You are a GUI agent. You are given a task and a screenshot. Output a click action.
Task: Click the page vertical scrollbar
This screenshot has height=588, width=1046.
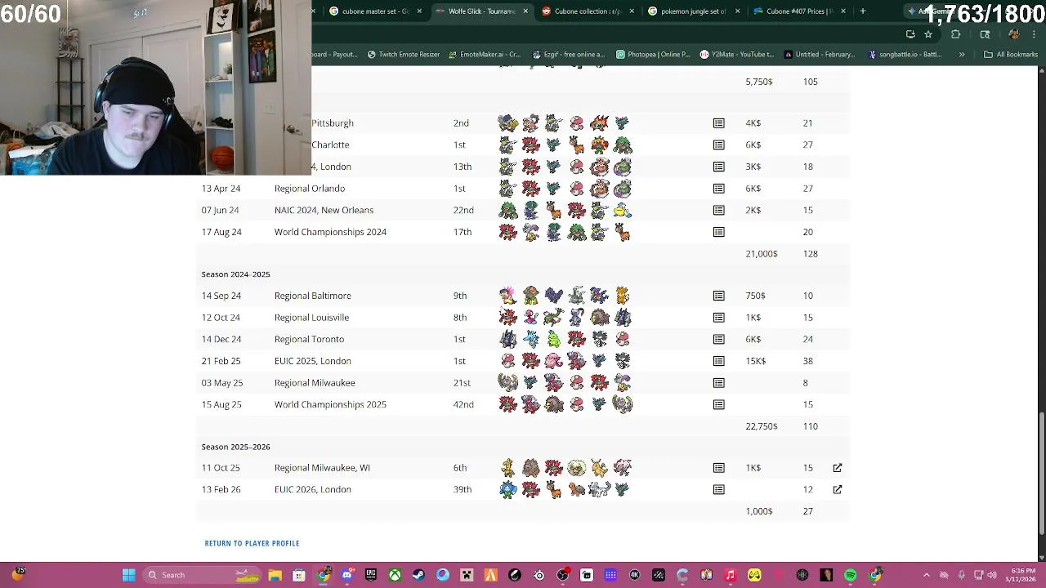pos(1041,474)
